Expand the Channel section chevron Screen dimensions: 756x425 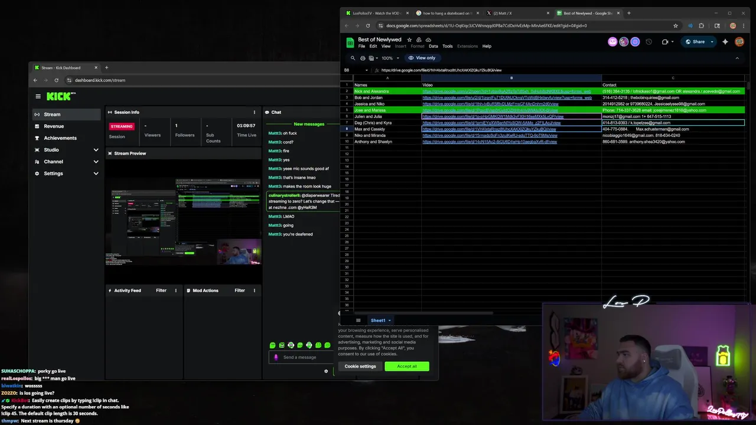pyautogui.click(x=96, y=162)
